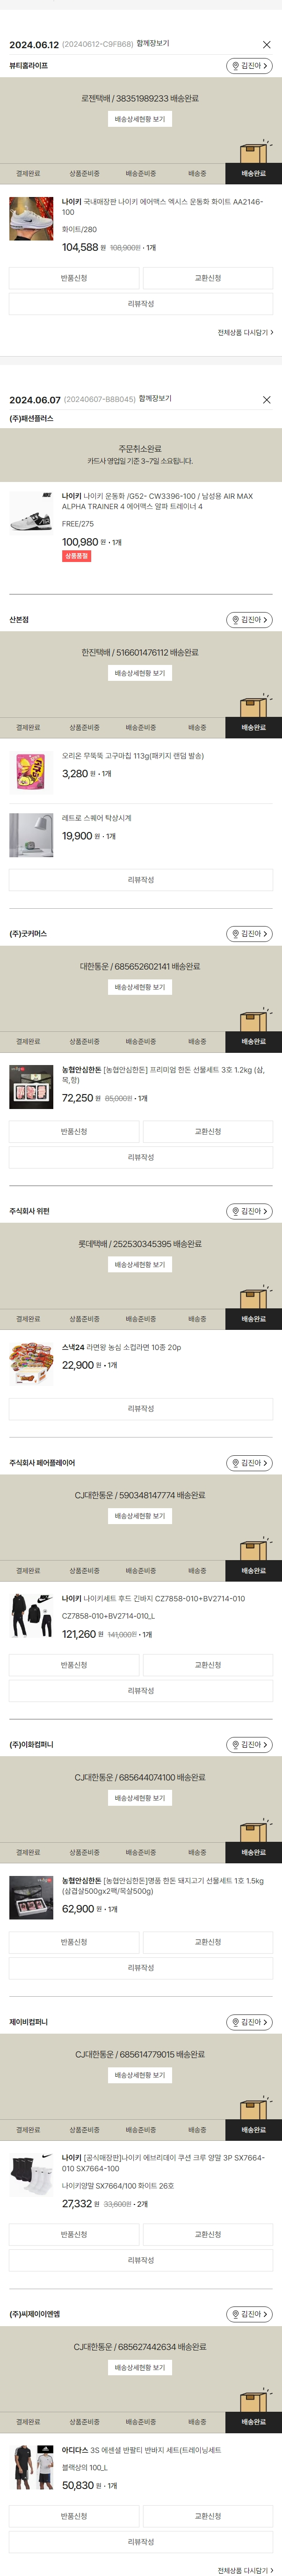Click 김진아 location pin for (주)굿커머스
The height and width of the screenshot is (2576, 282).
[x=249, y=934]
